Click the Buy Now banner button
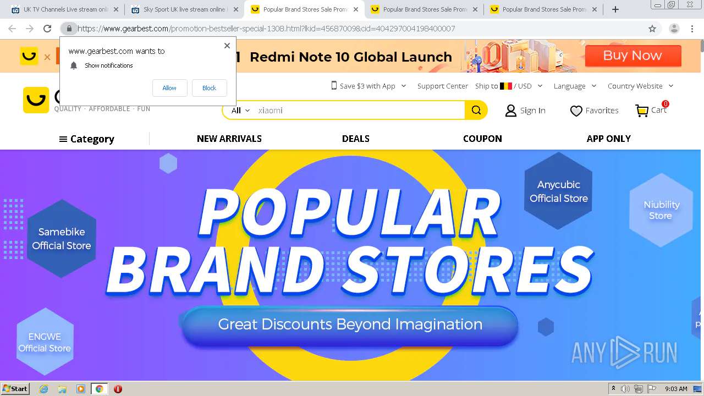The height and width of the screenshot is (396, 704). [x=633, y=56]
